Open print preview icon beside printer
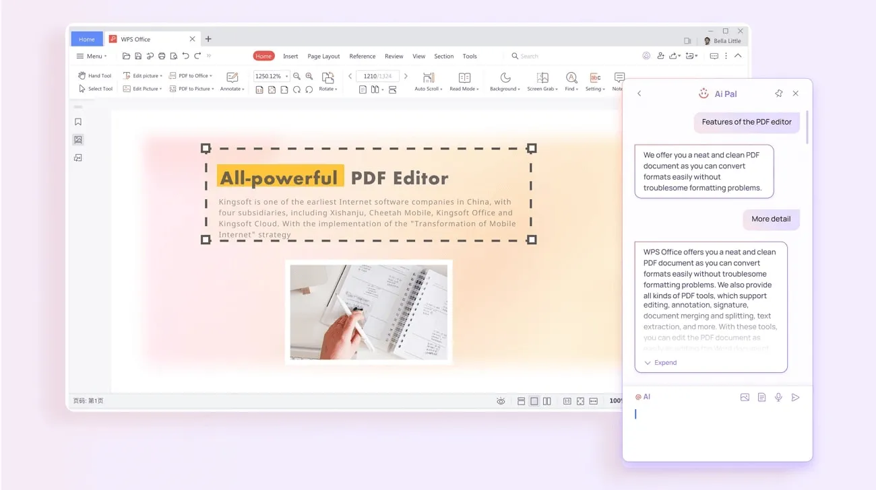Screen dimensions: 876x490 tap(174, 56)
